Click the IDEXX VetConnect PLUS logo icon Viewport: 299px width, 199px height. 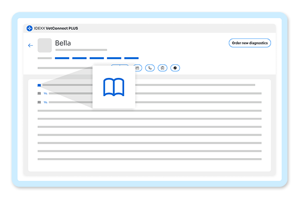coord(29,28)
